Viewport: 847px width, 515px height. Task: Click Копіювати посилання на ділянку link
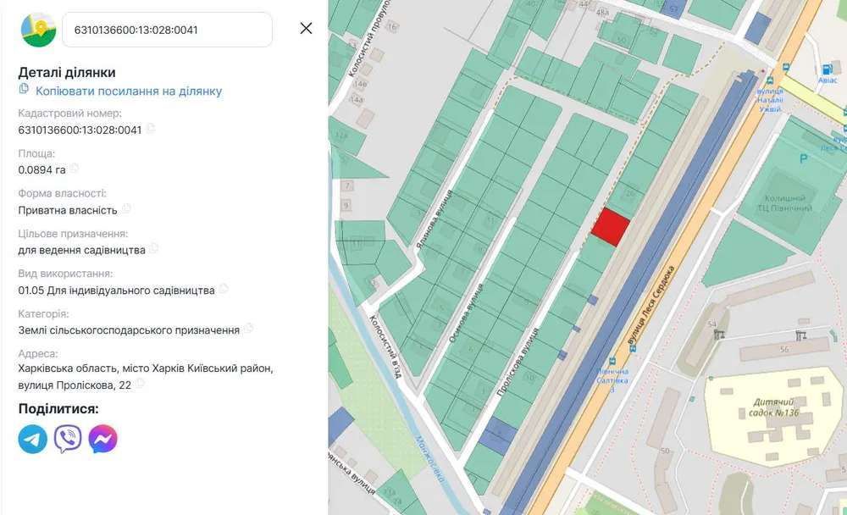pos(128,91)
